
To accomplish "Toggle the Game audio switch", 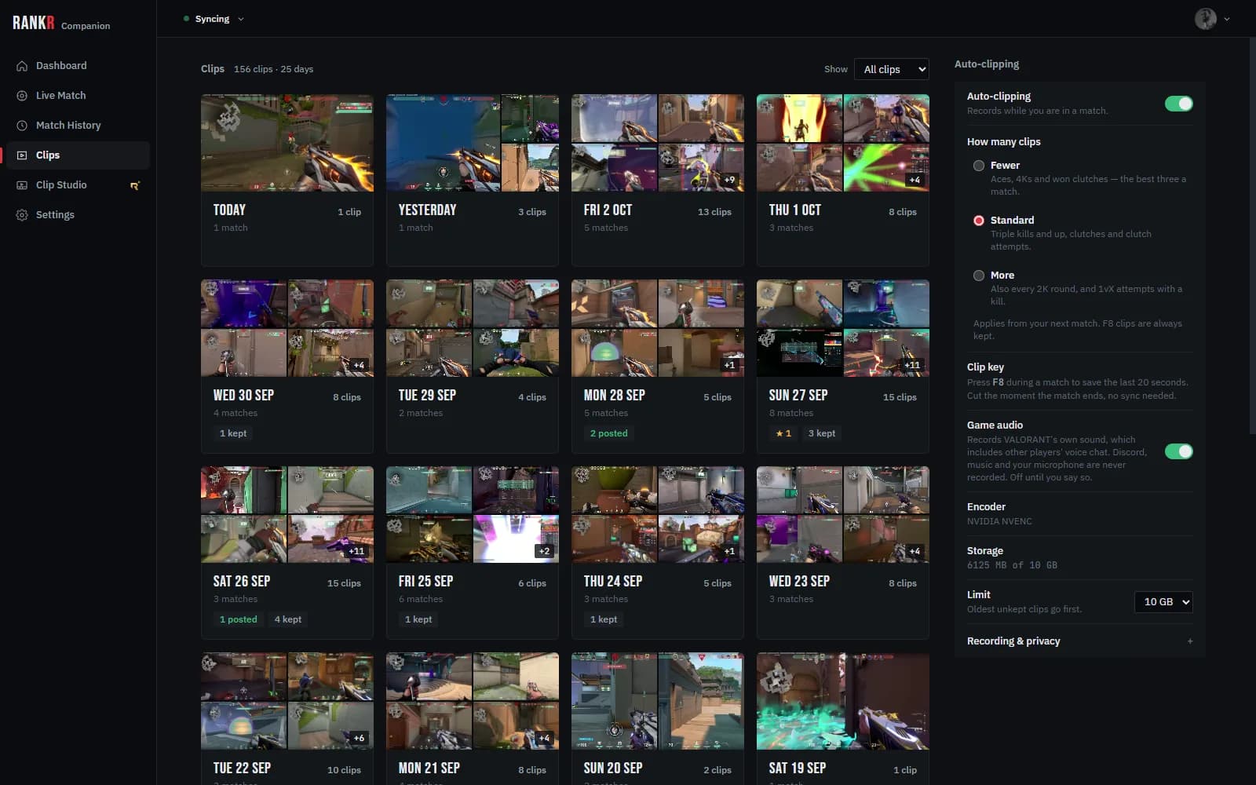I will coord(1178,451).
